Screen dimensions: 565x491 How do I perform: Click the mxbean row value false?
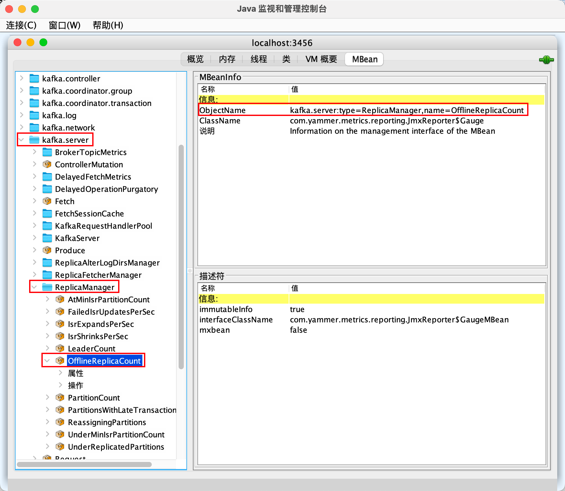(298, 330)
